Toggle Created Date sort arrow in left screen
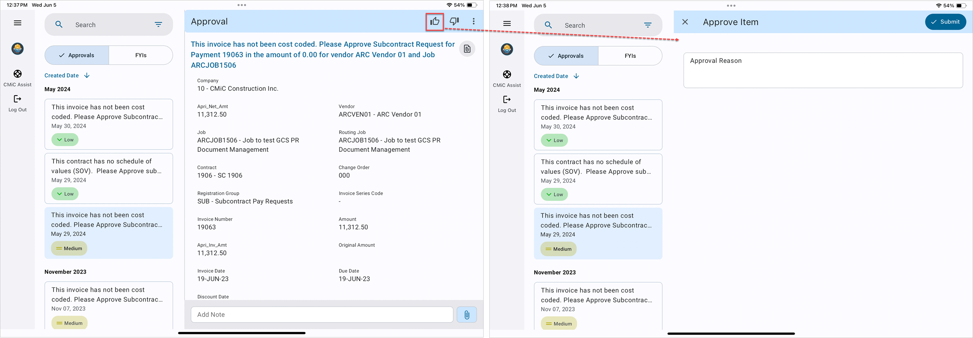973x338 pixels. click(87, 76)
